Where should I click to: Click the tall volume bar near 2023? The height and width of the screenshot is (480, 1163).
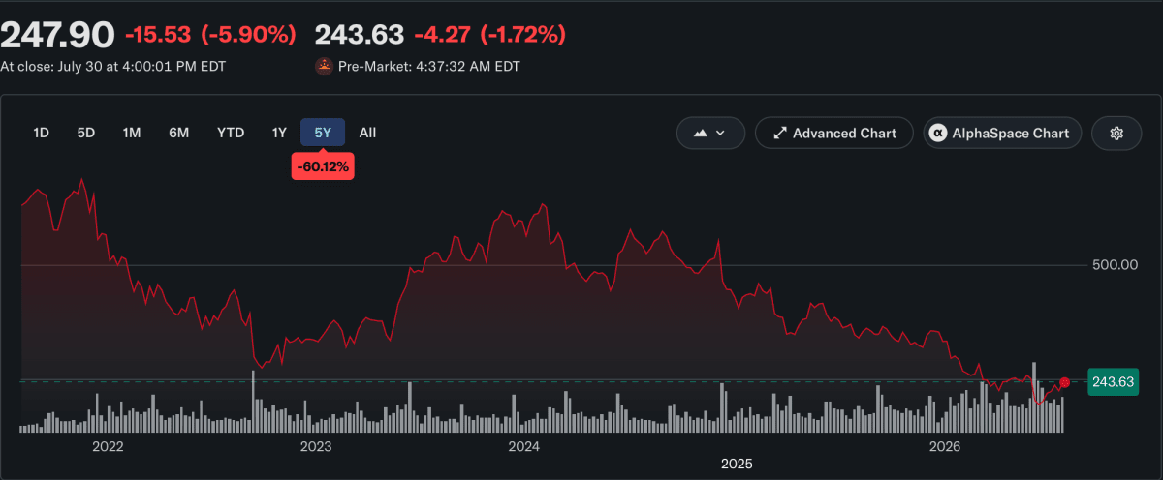[x=254, y=401]
